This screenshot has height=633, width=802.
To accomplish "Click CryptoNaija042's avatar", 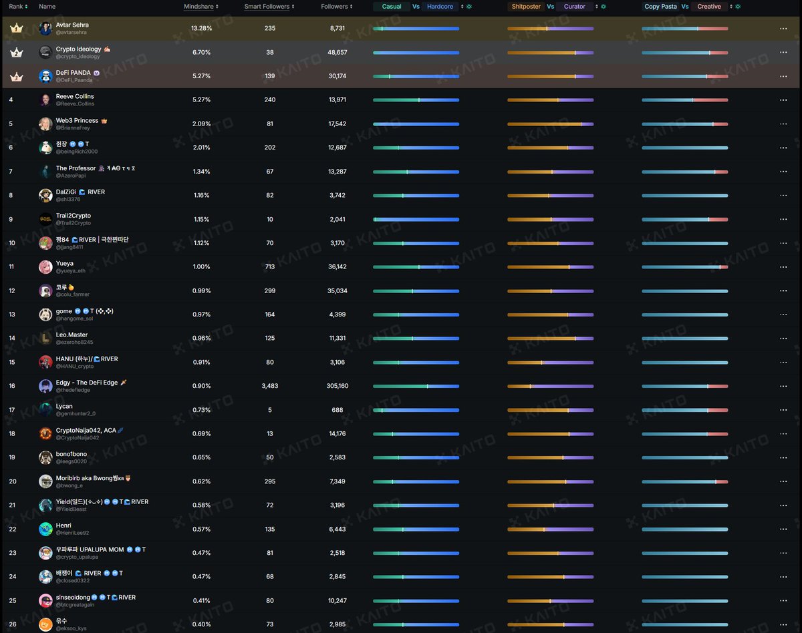I will point(45,433).
